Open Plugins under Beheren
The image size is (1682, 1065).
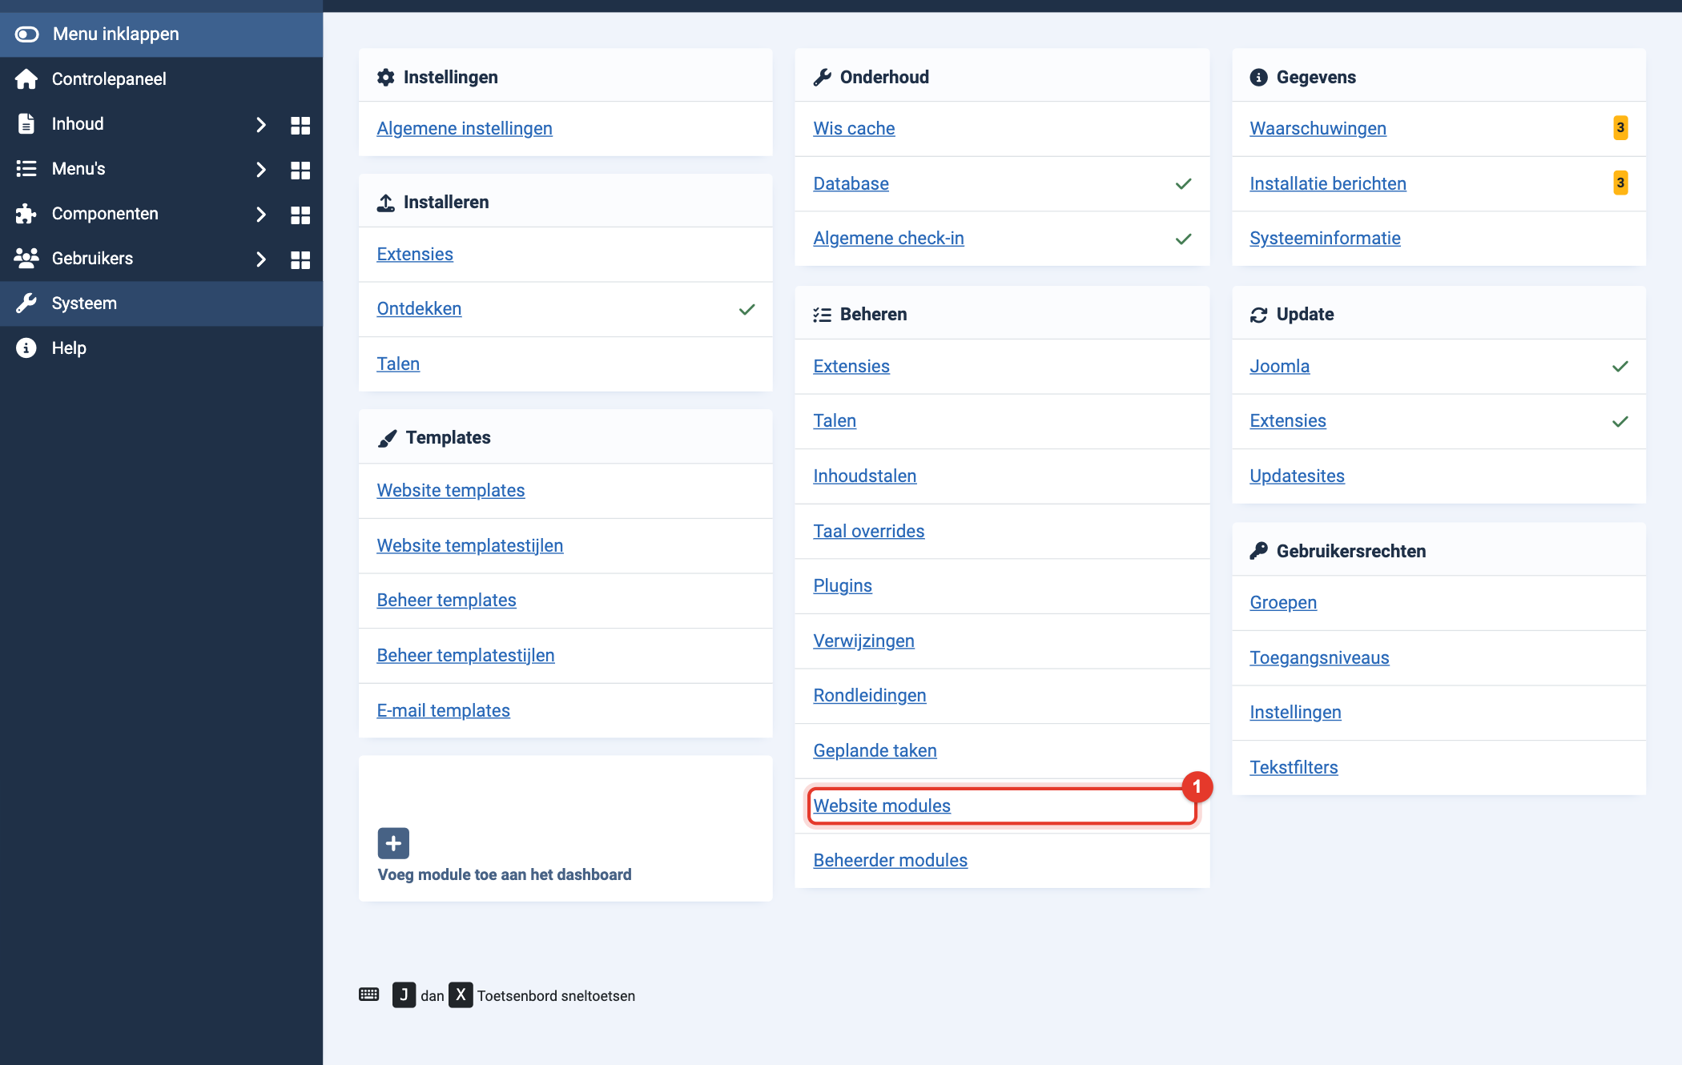click(x=843, y=585)
